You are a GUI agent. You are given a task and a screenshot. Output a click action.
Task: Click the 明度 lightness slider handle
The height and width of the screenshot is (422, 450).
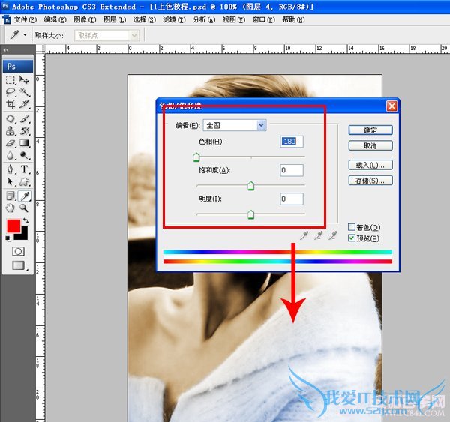pyautogui.click(x=250, y=214)
